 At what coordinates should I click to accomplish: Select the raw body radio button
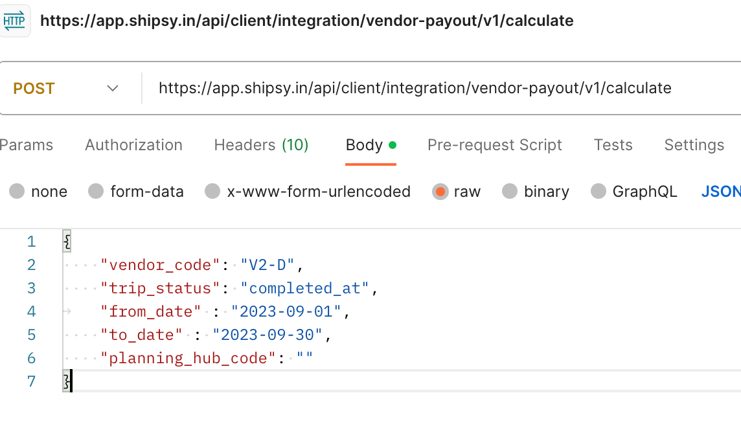click(440, 192)
